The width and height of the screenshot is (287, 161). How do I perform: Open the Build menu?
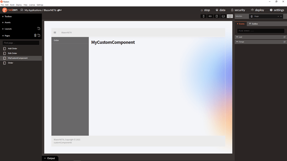pyautogui.click(x=12, y=5)
